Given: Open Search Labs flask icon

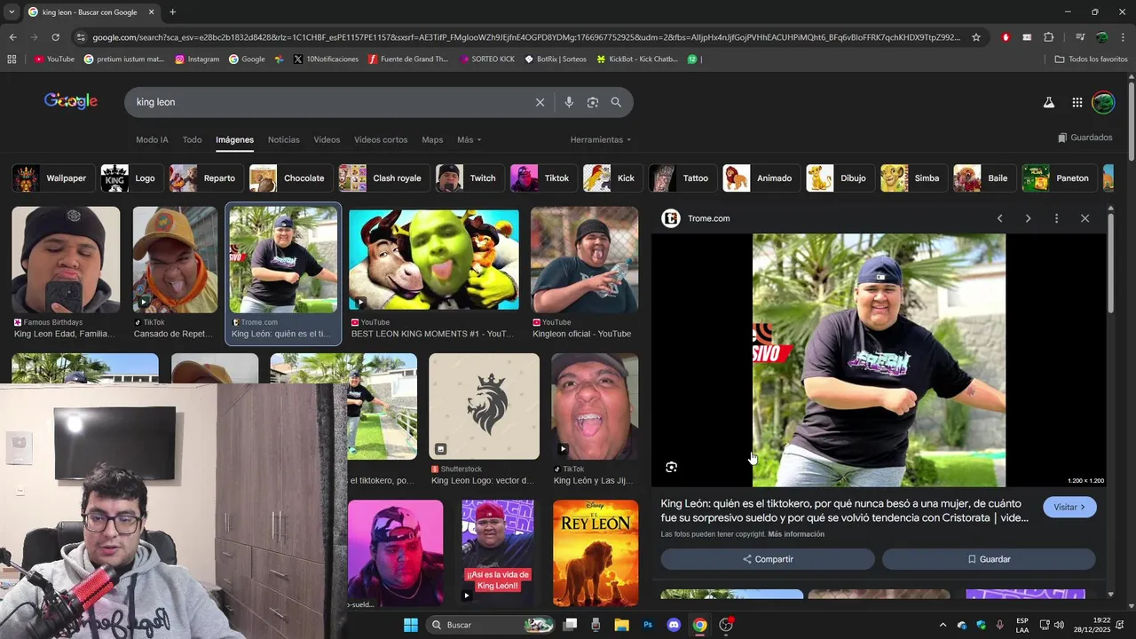Looking at the screenshot, I should [1048, 102].
